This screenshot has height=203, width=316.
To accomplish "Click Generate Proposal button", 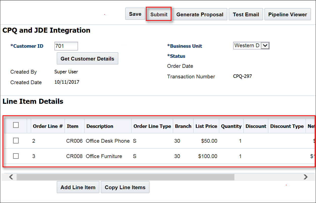I will tap(200, 14).
